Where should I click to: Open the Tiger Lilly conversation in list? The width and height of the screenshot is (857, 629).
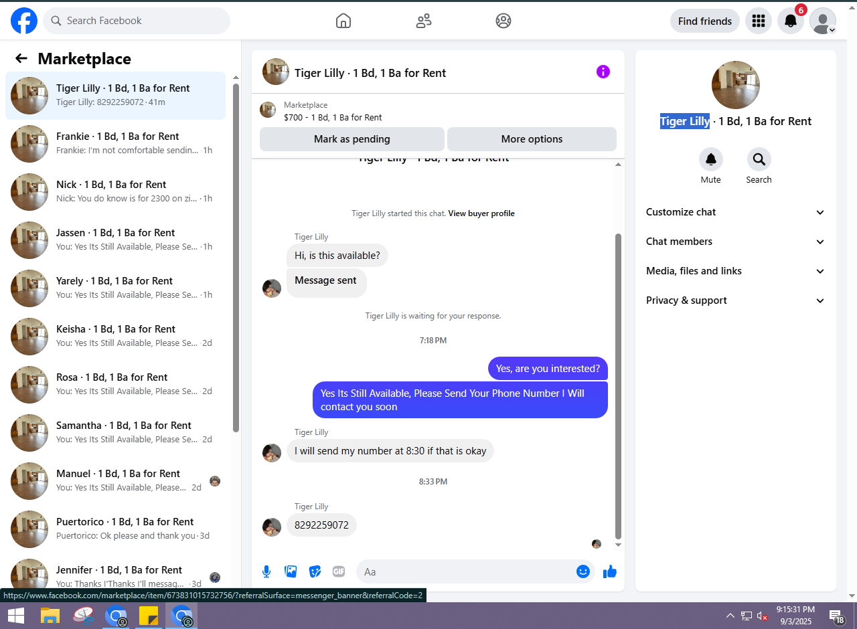tap(116, 96)
